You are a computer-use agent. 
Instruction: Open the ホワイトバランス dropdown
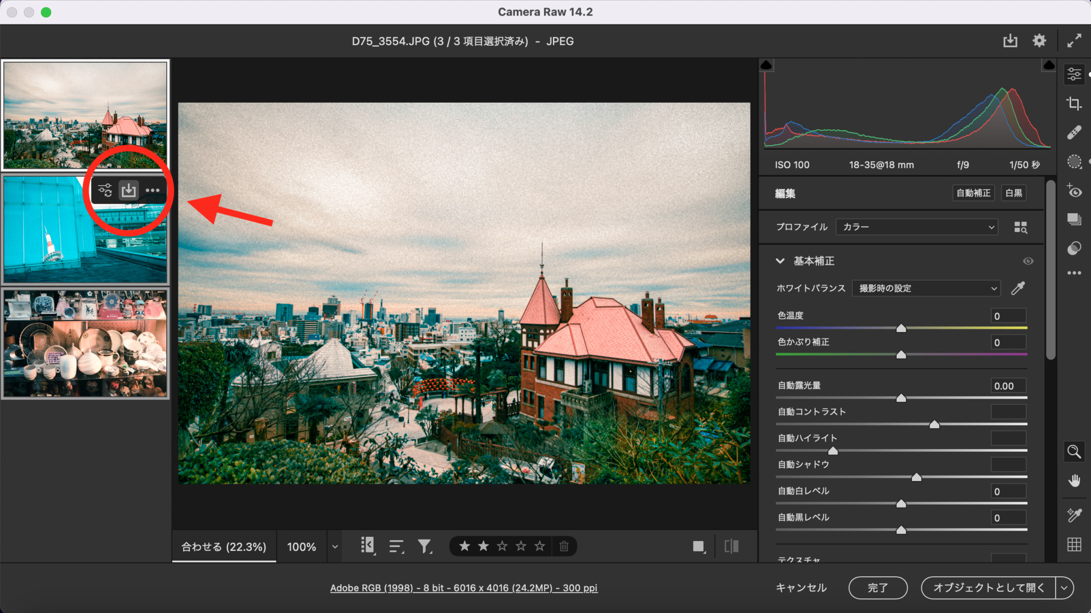click(x=926, y=288)
